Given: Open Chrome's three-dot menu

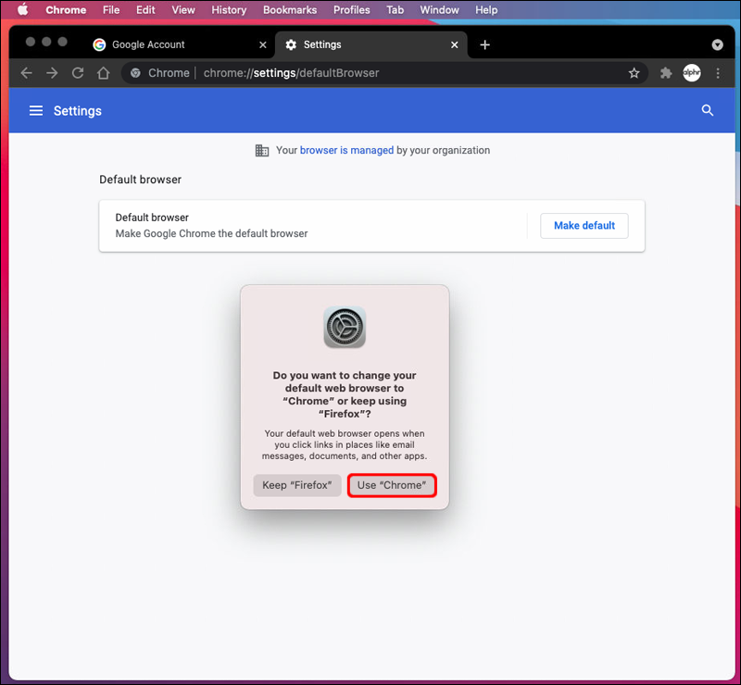Looking at the screenshot, I should coord(717,73).
